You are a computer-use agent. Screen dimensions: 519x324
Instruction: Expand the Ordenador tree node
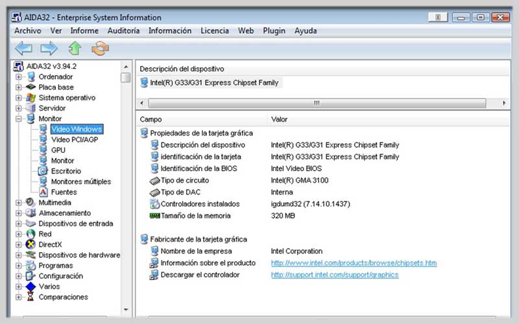pyautogui.click(x=19, y=77)
